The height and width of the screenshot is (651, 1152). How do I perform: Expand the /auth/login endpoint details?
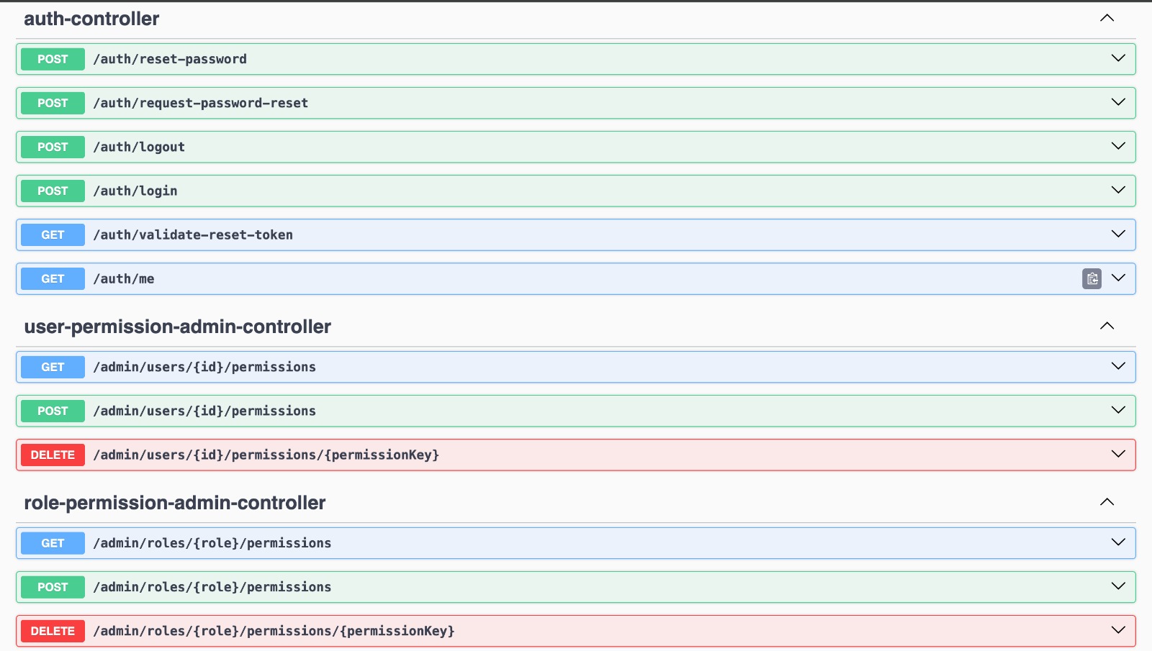[1118, 191]
